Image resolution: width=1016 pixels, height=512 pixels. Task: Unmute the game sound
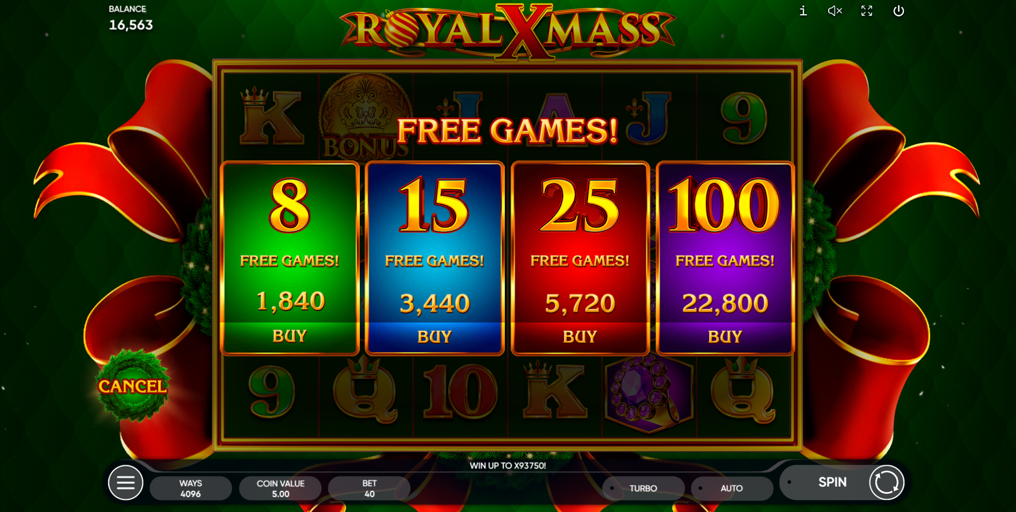click(835, 11)
